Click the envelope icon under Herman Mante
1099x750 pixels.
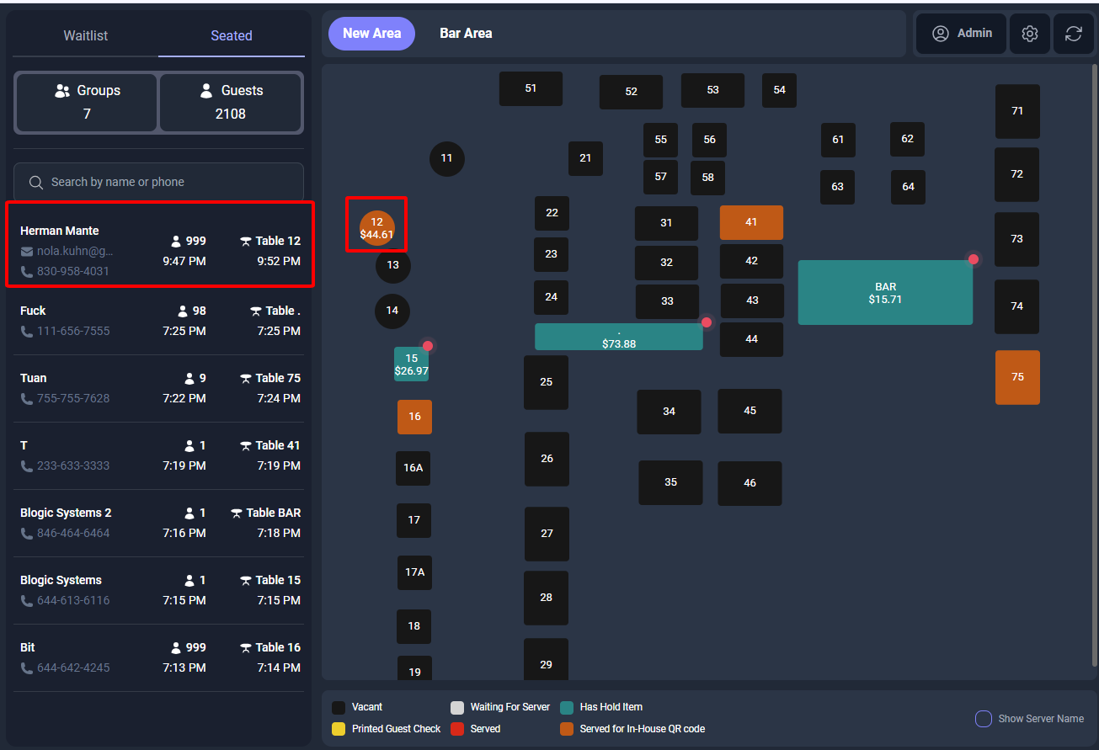(27, 252)
